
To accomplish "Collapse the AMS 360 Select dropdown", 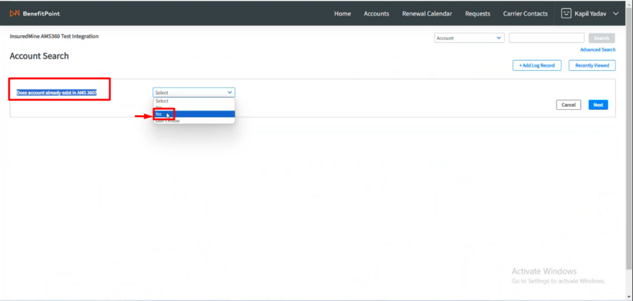I will (193, 93).
